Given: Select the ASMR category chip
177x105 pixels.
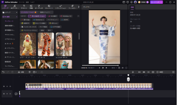Looking at the screenshot, I should tap(64, 20).
